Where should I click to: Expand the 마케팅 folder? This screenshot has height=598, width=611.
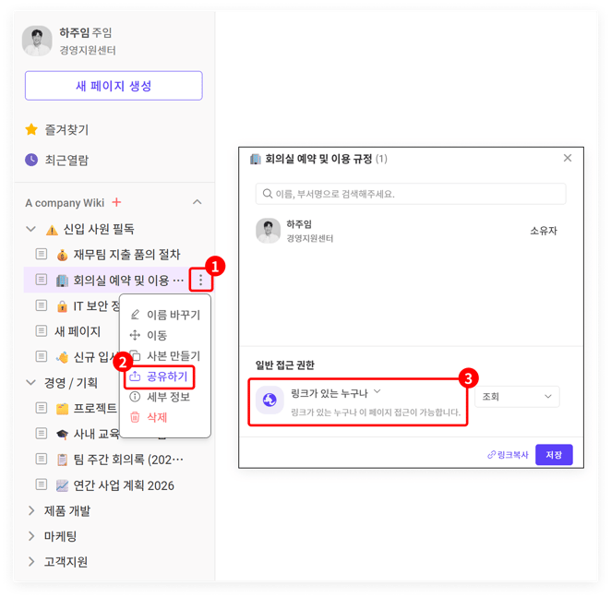(x=31, y=536)
